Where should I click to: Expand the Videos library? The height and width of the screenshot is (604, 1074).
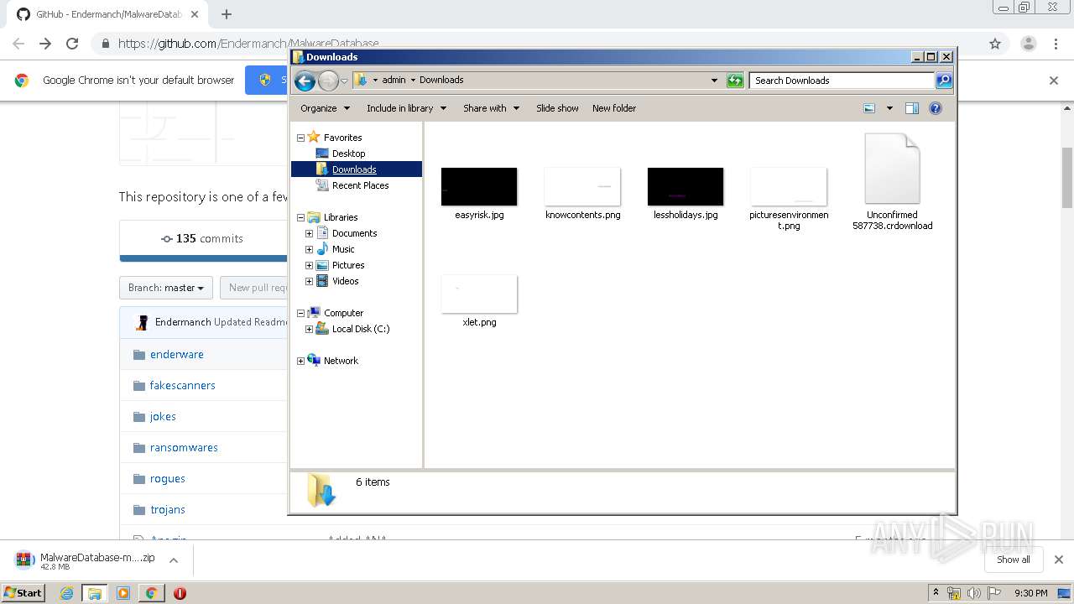pyautogui.click(x=309, y=281)
